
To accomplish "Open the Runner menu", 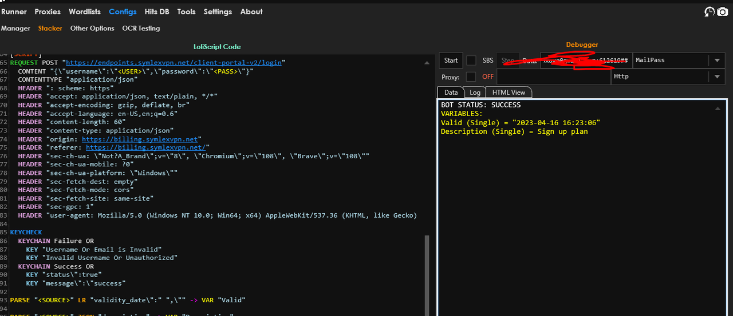I will pos(14,11).
